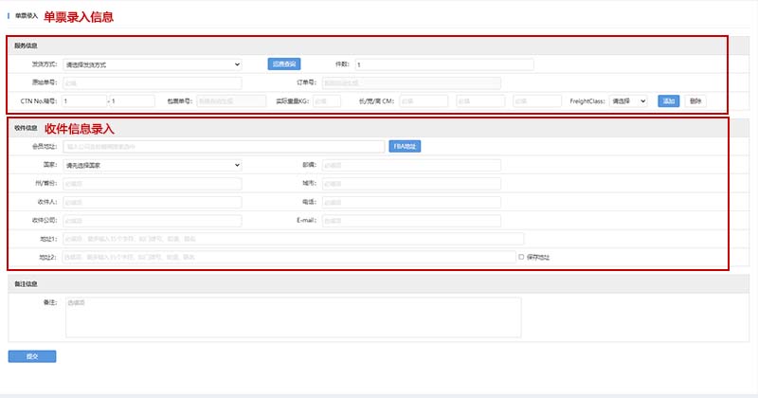The image size is (758, 398).
Task: Click the 删除 delete button
Action: pyautogui.click(x=695, y=100)
